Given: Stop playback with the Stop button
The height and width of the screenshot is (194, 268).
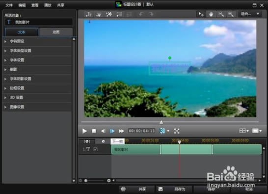Looking at the screenshot, I should pos(94,131).
